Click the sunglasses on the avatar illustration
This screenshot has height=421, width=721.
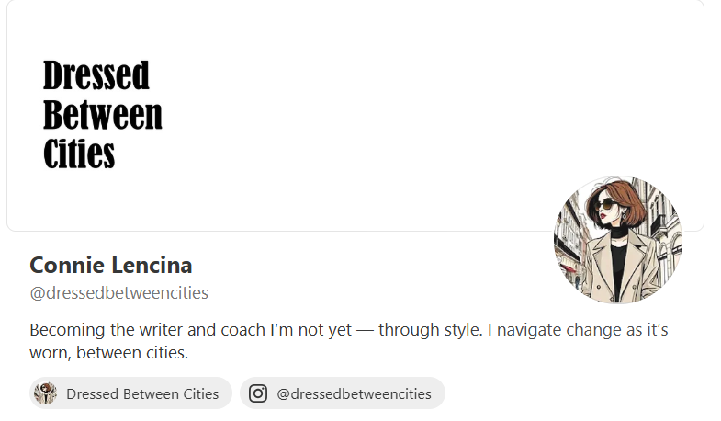(609, 205)
